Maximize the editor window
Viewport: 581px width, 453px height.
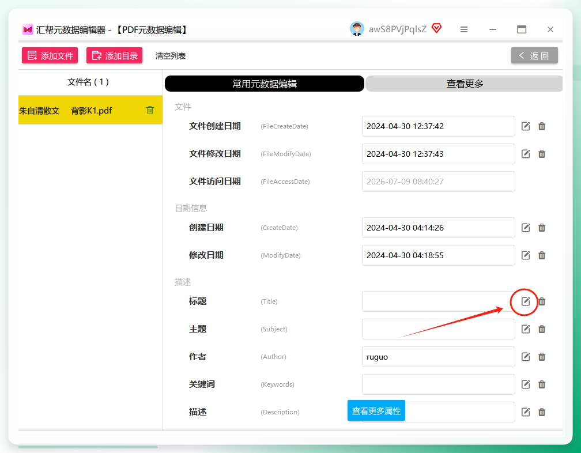[x=521, y=29]
